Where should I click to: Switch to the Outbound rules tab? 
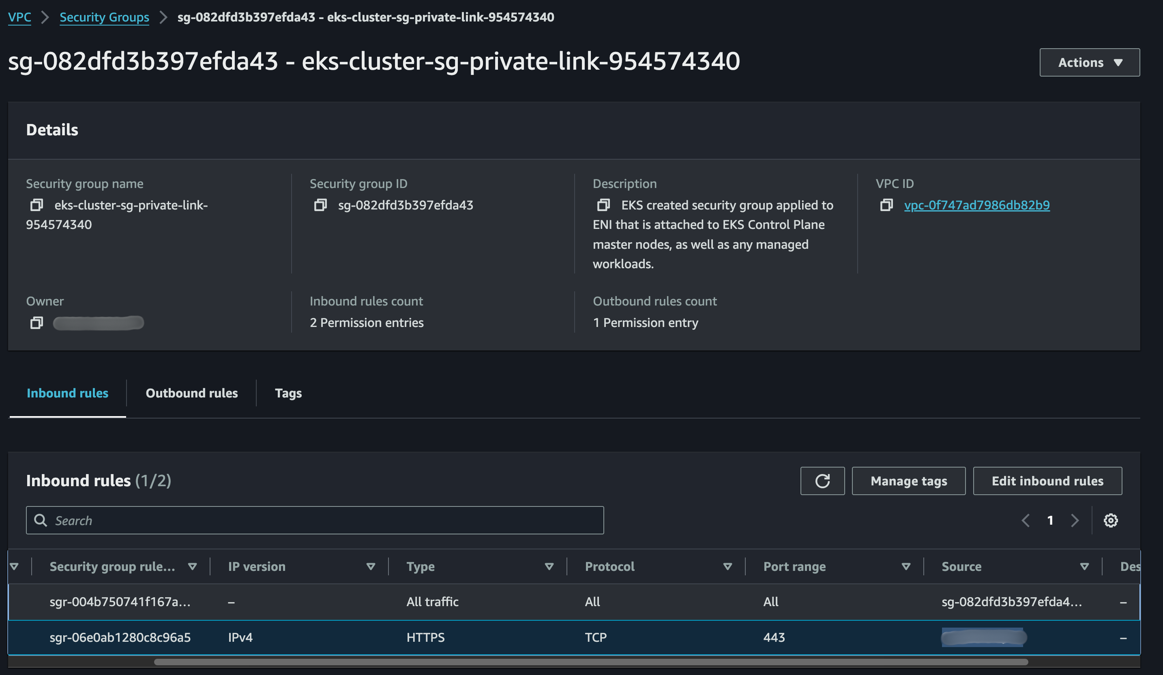point(191,393)
